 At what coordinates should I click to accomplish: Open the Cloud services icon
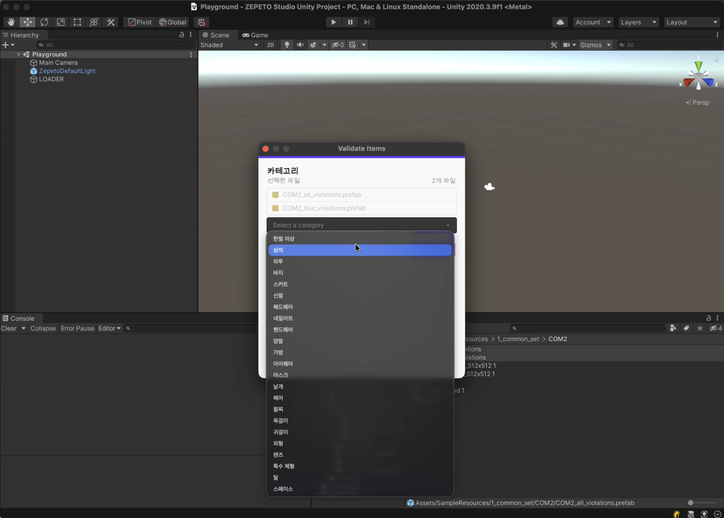(560, 22)
